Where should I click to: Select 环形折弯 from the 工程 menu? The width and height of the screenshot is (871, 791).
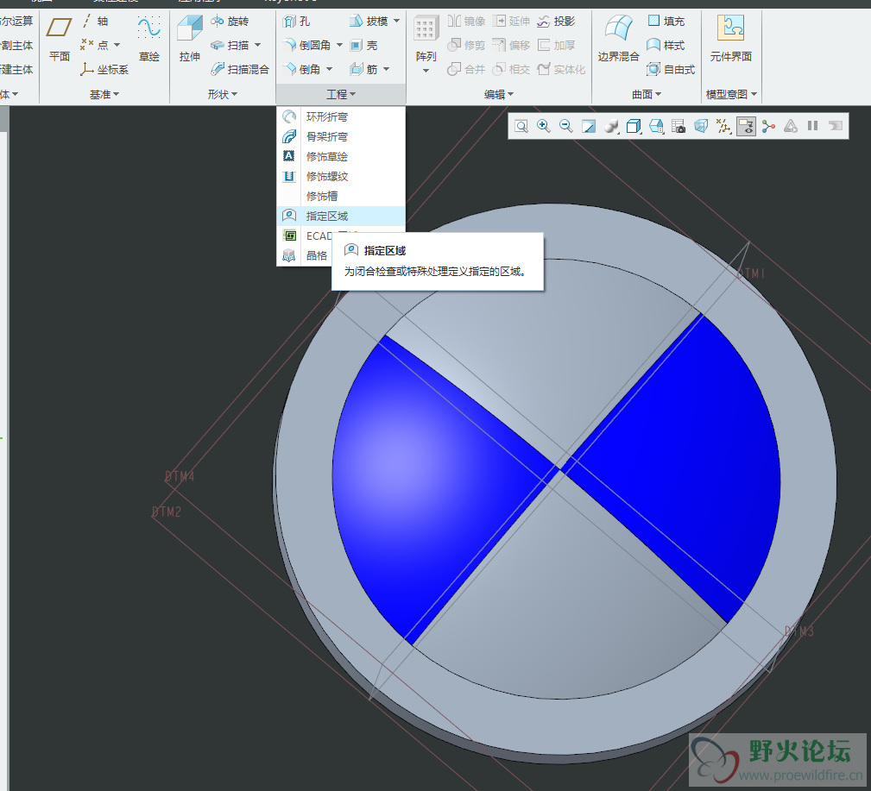coord(340,116)
